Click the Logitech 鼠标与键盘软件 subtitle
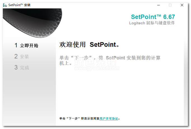 152,23
